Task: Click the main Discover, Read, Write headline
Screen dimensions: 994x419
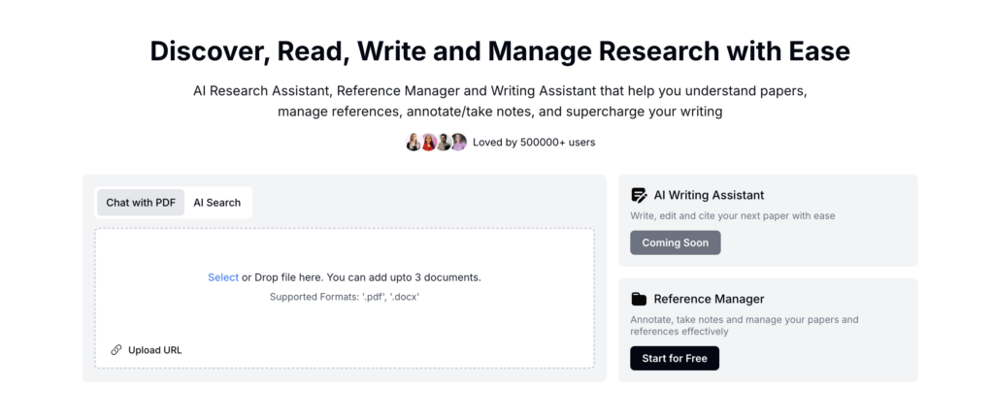Action: (500, 51)
